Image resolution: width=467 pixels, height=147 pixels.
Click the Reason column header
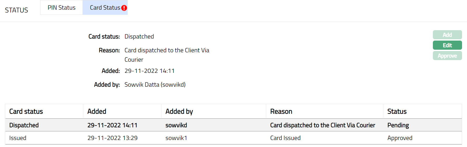(281, 111)
